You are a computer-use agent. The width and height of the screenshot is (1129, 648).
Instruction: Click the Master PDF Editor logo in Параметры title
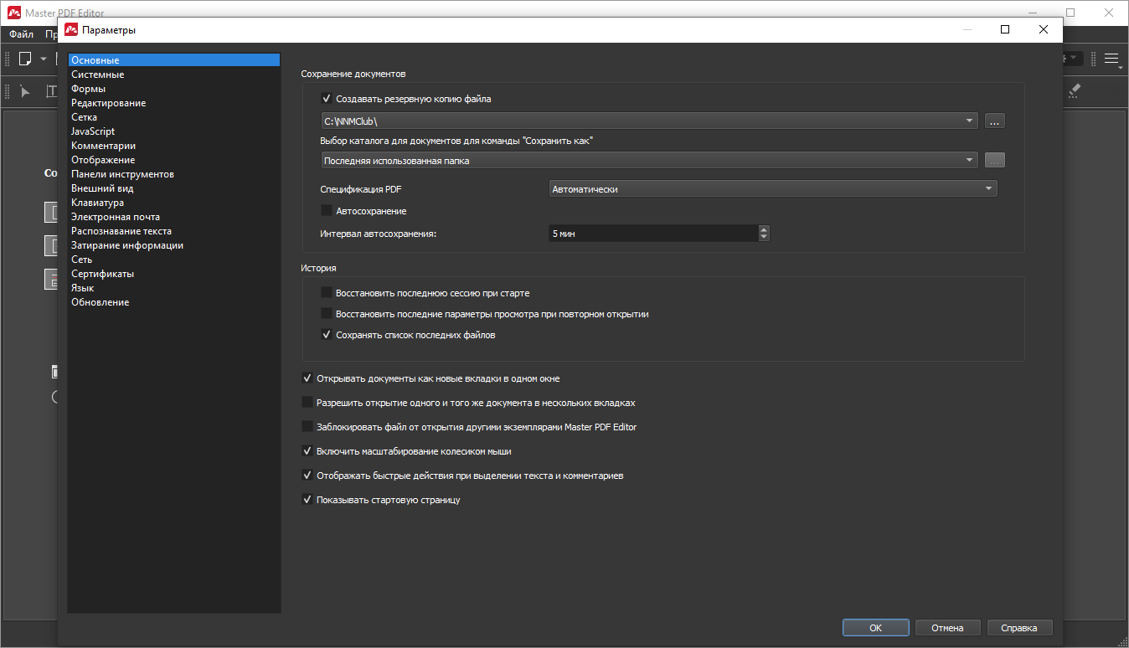click(x=71, y=29)
